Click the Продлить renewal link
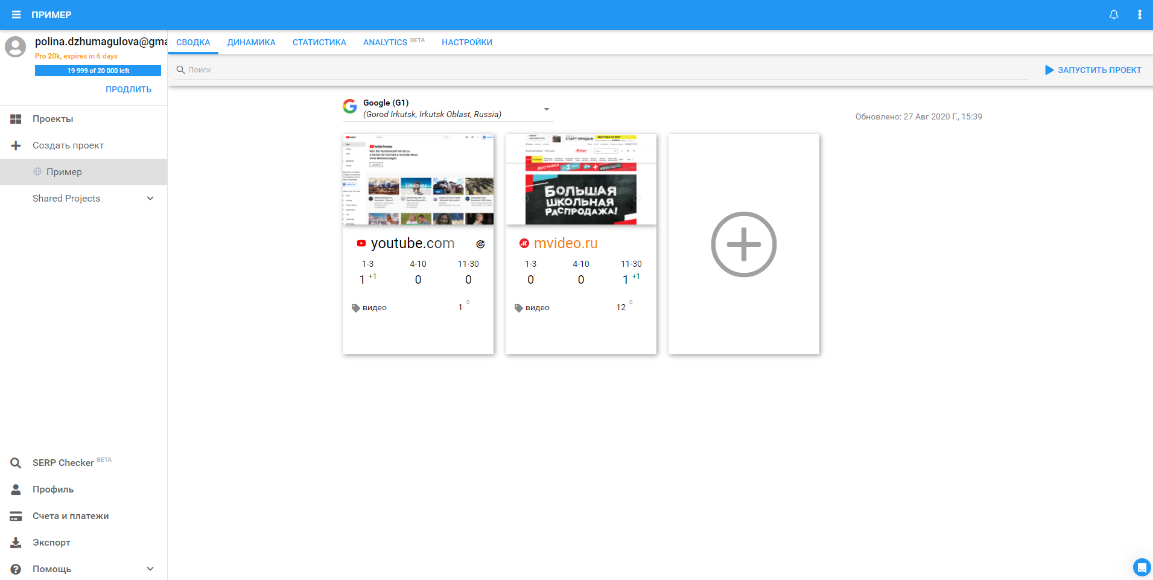The width and height of the screenshot is (1153, 580). tap(129, 89)
